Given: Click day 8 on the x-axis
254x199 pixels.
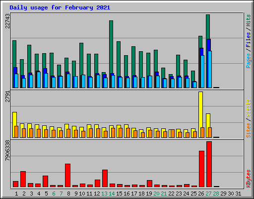Looking at the screenshot, I should 68,194.
